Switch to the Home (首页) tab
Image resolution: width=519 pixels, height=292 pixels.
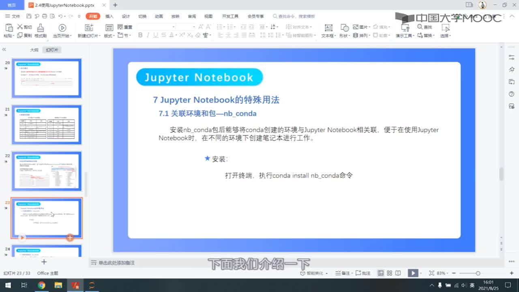(x=12, y=5)
